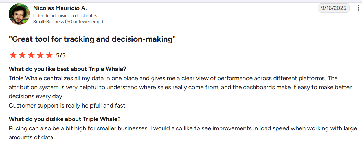Open reviewer name Nicolas Mauricio A.

[x=60, y=8]
